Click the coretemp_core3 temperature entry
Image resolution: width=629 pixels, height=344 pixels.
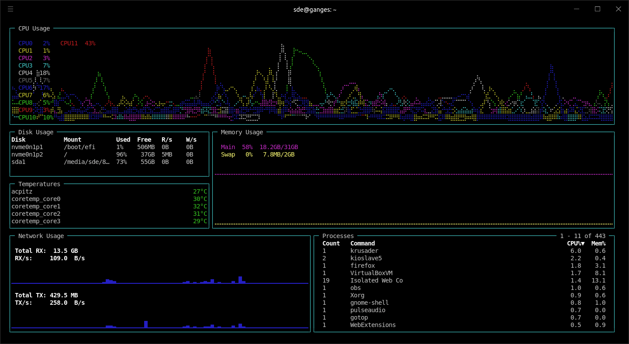coord(109,221)
